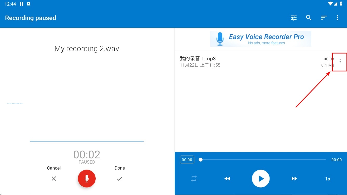Finish recording with the Done checkmark
The image size is (347, 195).
tap(120, 179)
